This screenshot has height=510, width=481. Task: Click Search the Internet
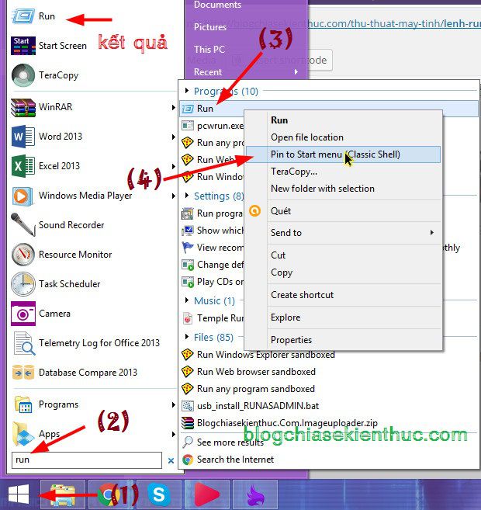(x=235, y=460)
